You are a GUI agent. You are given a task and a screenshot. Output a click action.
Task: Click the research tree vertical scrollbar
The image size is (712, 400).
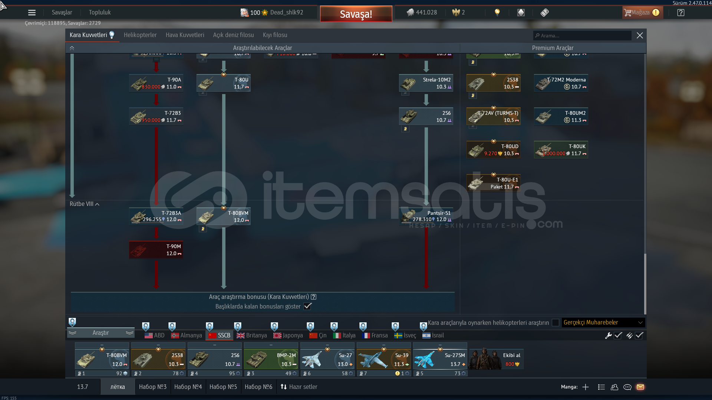645,283
